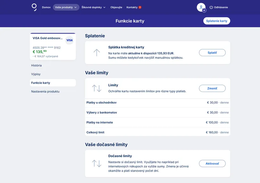Expand the Šikovné doplnky dropdown

coord(94,7)
